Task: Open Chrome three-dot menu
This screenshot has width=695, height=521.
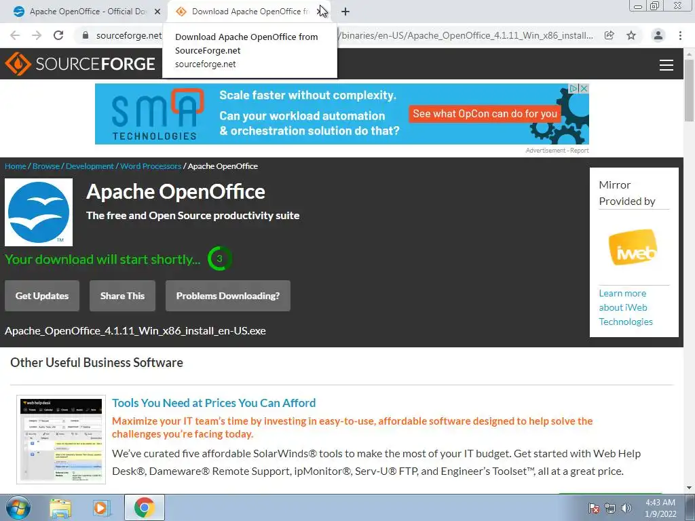Action: (x=680, y=35)
